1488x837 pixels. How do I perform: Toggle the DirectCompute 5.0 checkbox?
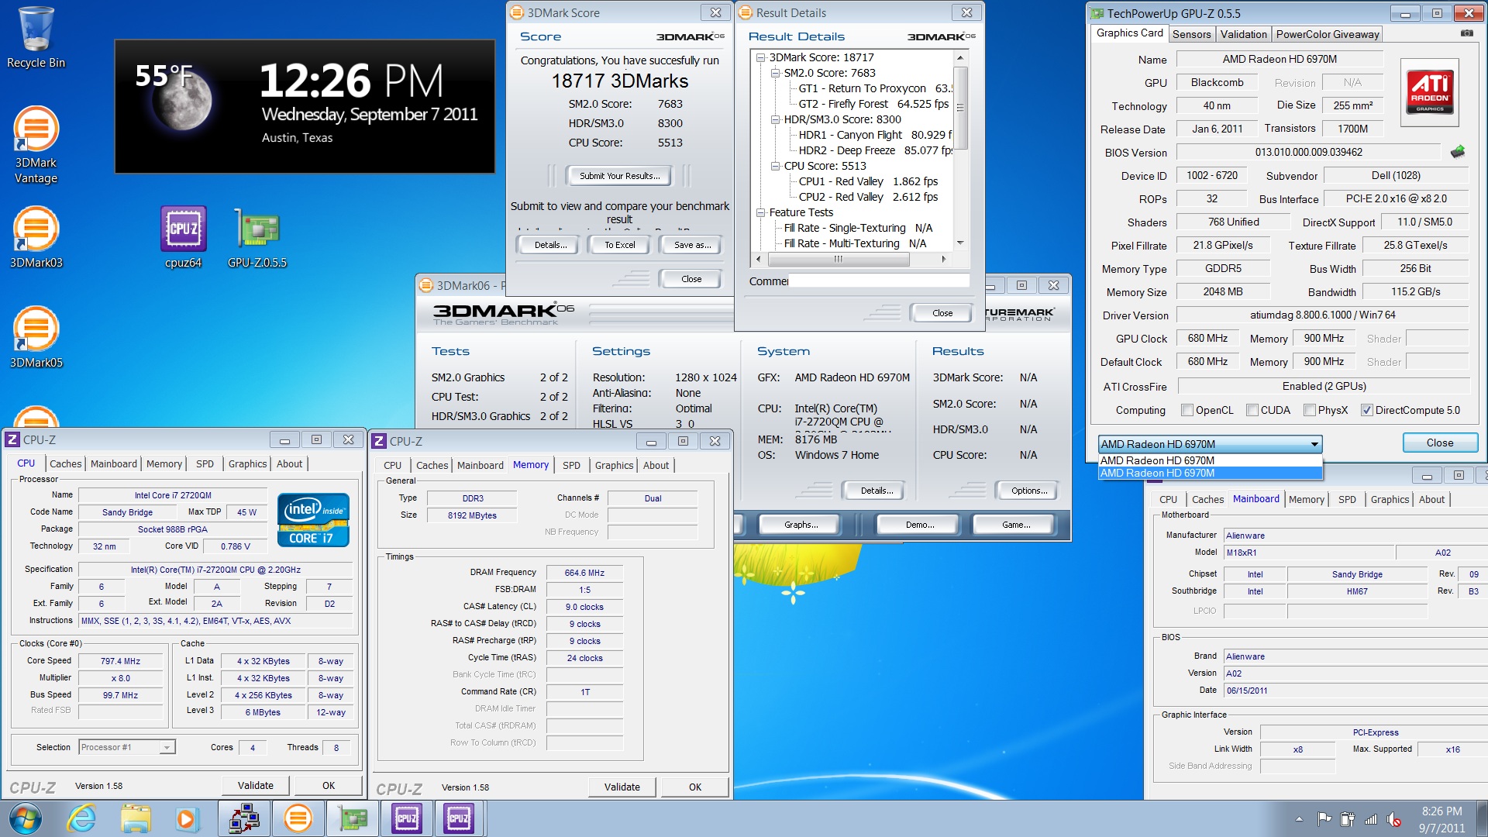coord(1366,410)
